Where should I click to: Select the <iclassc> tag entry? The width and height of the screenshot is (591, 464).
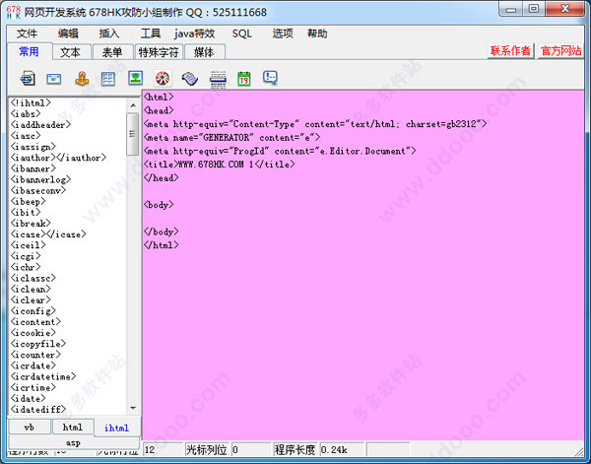click(x=33, y=278)
